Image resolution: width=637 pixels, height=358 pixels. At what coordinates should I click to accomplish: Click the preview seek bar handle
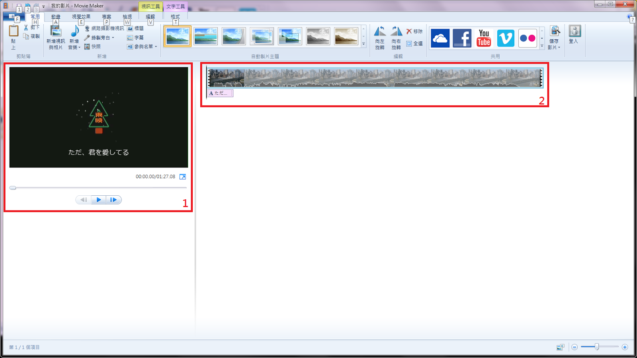click(x=13, y=188)
